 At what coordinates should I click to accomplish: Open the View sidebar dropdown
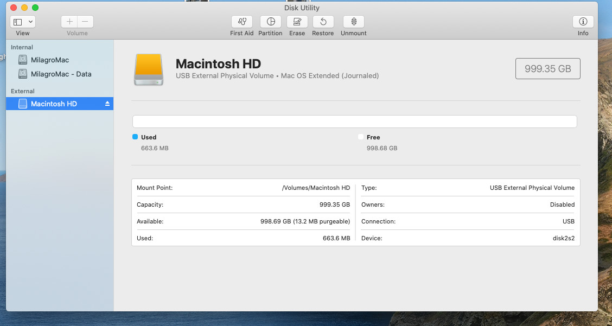coord(23,22)
